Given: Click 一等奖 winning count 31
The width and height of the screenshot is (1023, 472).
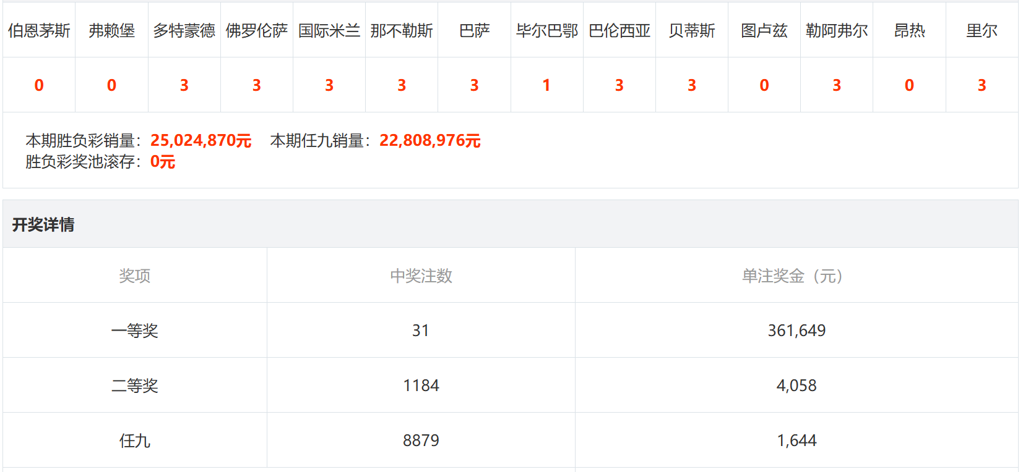Looking at the screenshot, I should 421,331.
